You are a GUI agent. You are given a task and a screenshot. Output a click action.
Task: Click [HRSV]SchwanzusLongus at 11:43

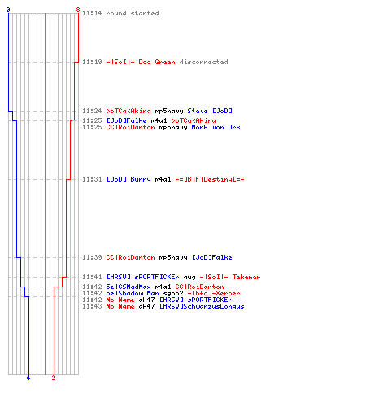202,306
